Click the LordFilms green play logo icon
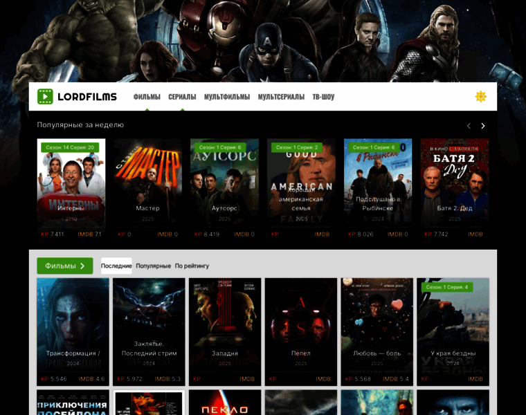 click(45, 97)
